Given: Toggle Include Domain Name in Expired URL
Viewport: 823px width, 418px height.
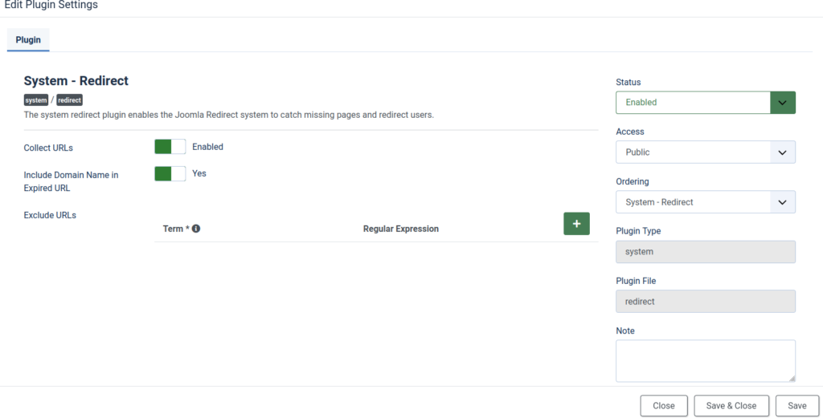Looking at the screenshot, I should (170, 173).
